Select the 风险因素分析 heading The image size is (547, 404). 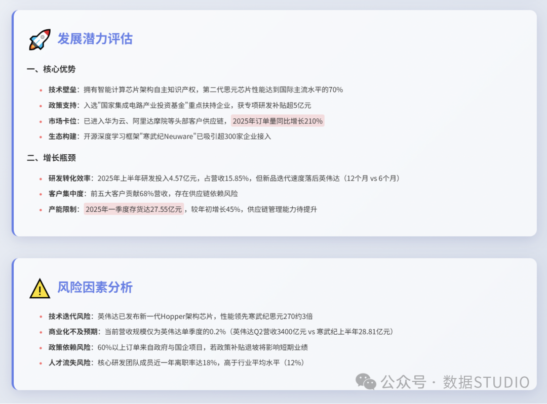(95, 287)
